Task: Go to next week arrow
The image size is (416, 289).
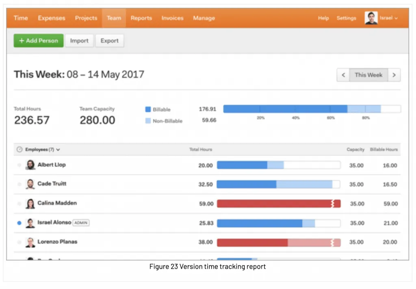Action: (x=394, y=75)
